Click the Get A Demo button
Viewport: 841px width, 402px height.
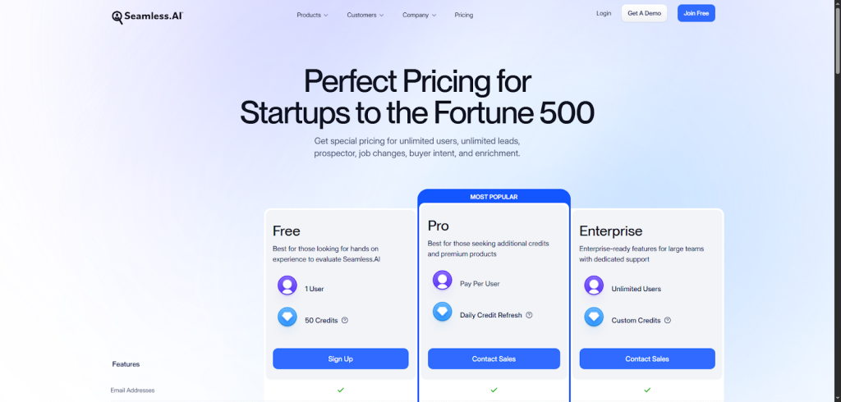tap(644, 13)
